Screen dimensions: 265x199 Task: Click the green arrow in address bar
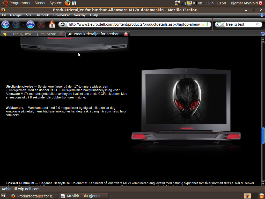tap(207, 25)
